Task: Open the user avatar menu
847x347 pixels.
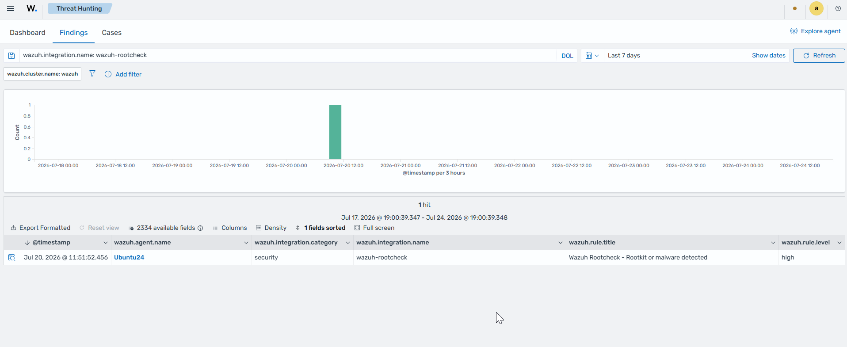Action: coord(816,8)
